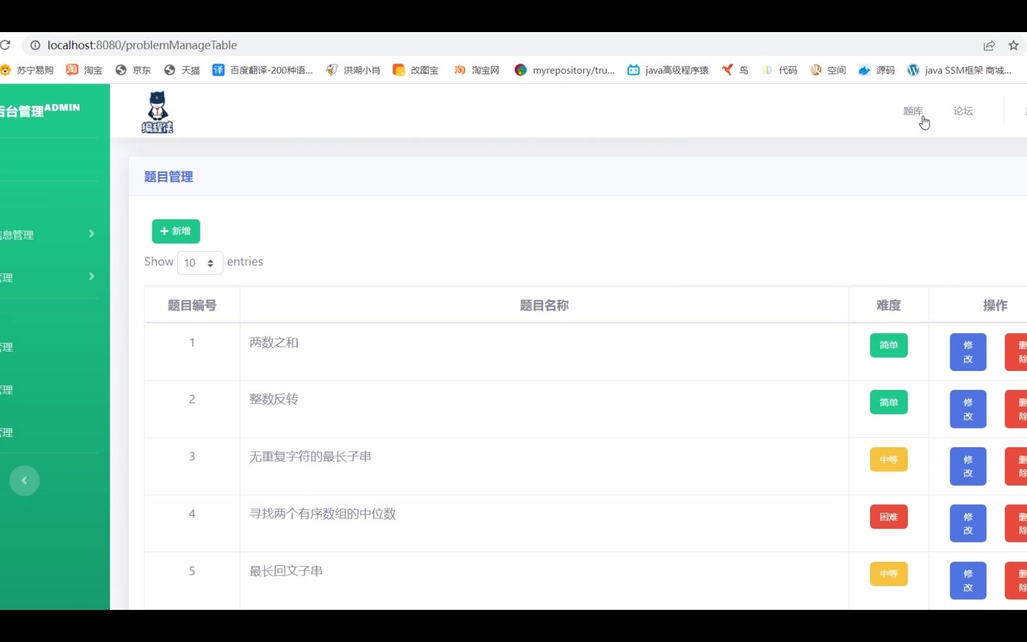Click the bookmark star icon
The height and width of the screenshot is (642, 1027).
tap(1014, 45)
